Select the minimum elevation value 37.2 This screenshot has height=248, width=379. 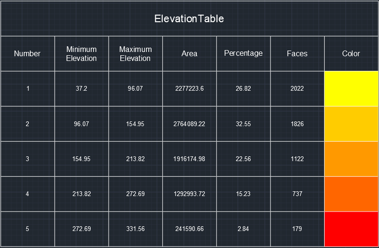pyautogui.click(x=82, y=89)
